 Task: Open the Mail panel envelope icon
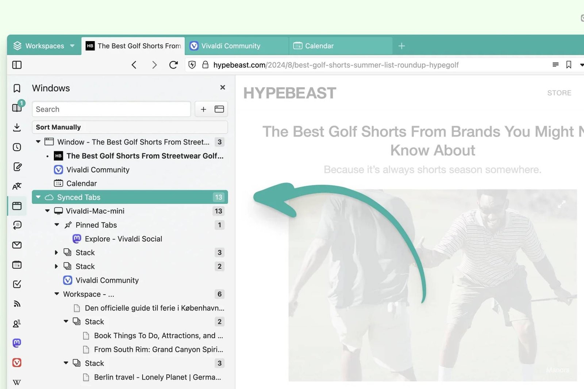(x=17, y=245)
